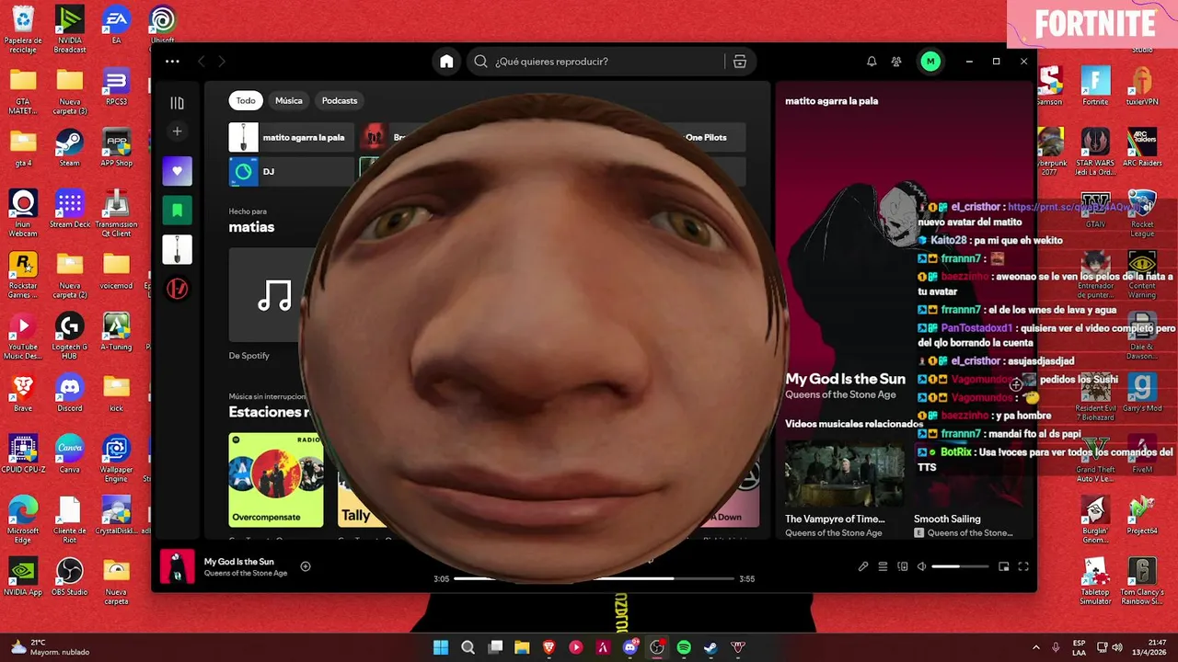Open The Vampyre of Time video thumbnail

(845, 474)
